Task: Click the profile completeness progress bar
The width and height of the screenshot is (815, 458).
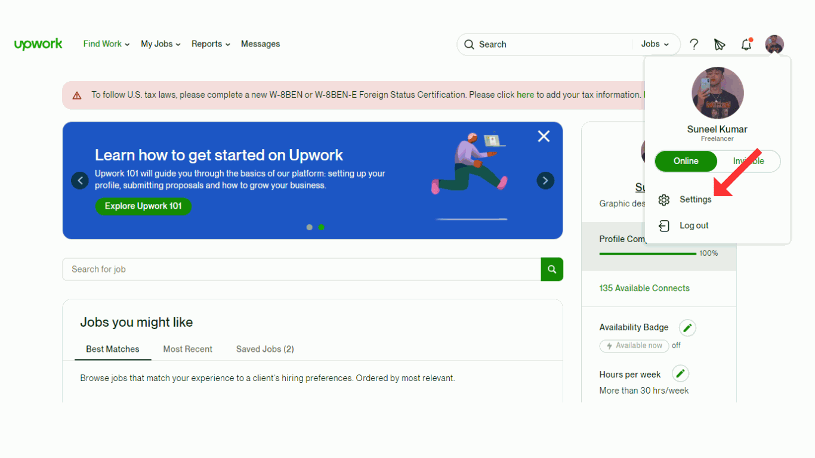Action: (x=648, y=254)
